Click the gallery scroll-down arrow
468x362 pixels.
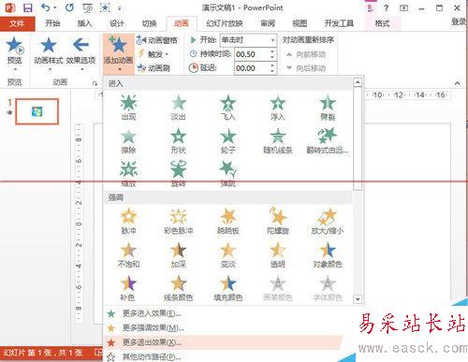pyautogui.click(x=358, y=299)
